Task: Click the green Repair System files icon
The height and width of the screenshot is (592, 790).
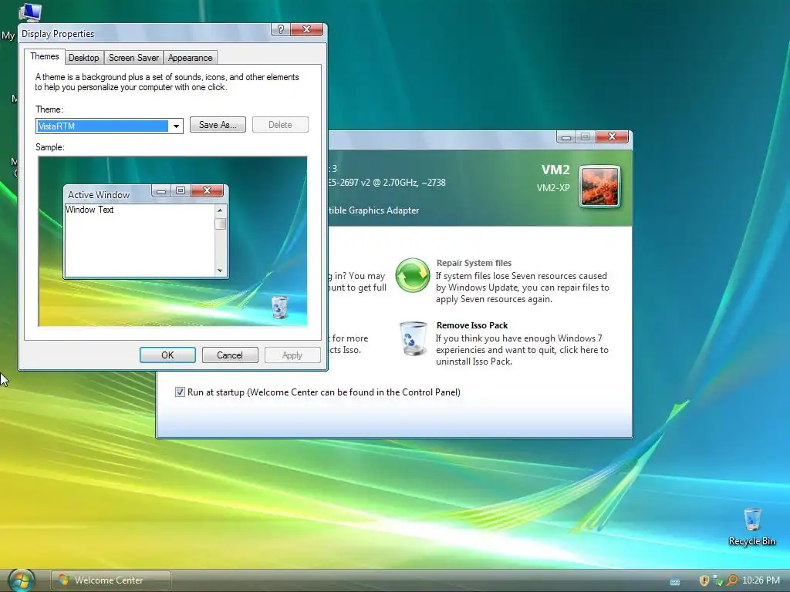Action: click(x=412, y=275)
